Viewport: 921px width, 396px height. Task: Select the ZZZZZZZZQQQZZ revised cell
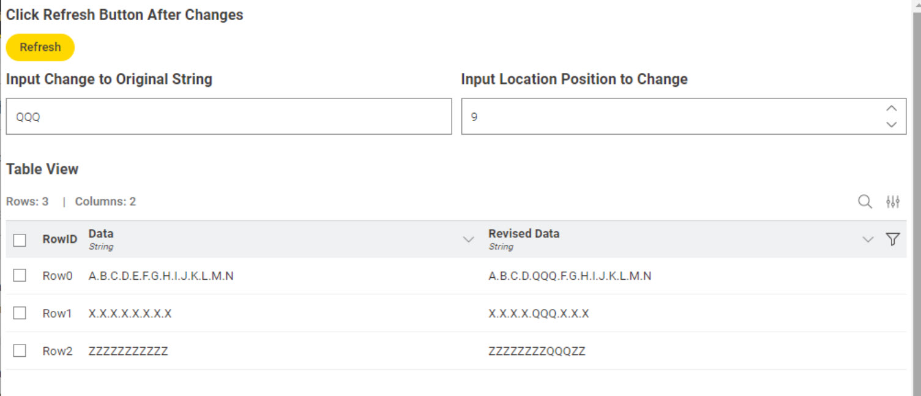(x=537, y=351)
